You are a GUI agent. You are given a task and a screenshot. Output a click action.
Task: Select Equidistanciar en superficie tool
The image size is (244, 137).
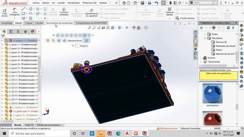[x=91, y=13]
